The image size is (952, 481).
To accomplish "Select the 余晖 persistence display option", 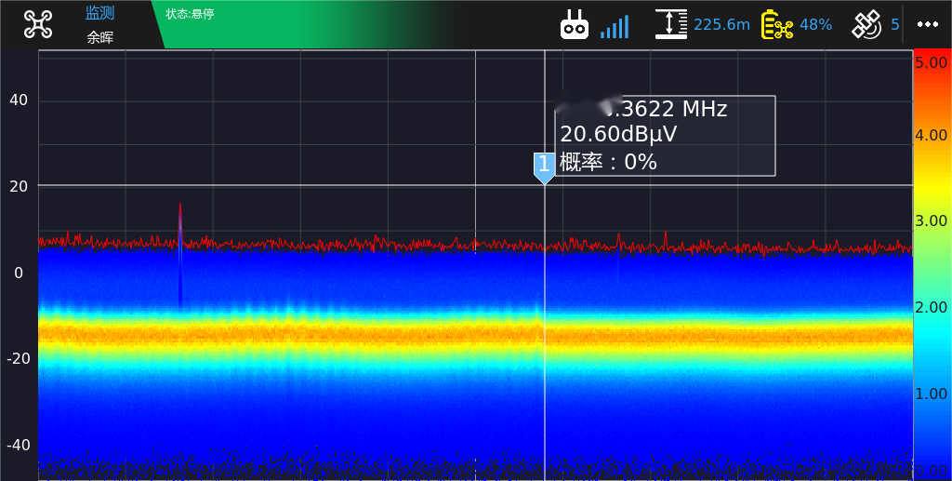I will [x=99, y=37].
